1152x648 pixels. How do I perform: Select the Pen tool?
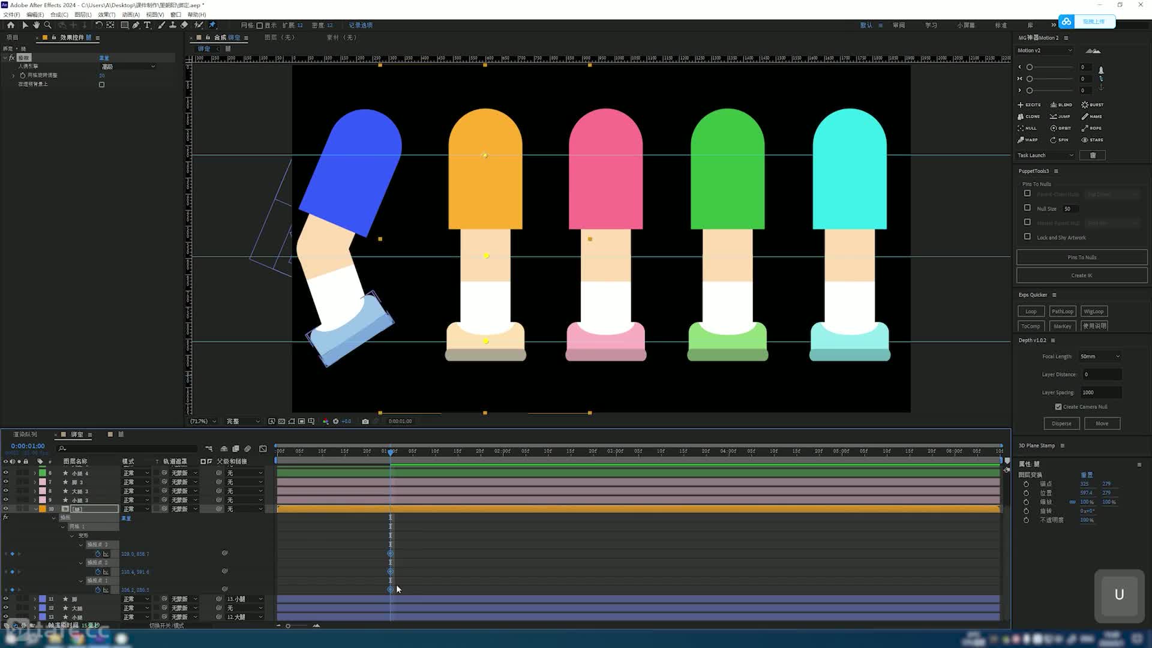tap(136, 25)
